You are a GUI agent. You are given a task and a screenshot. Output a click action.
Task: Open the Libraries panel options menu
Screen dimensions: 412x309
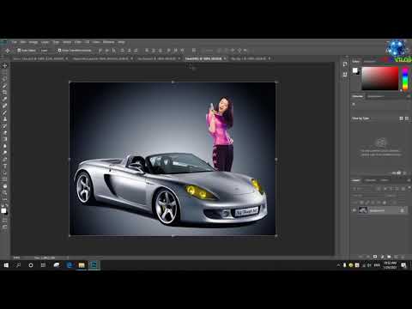pos(409,96)
